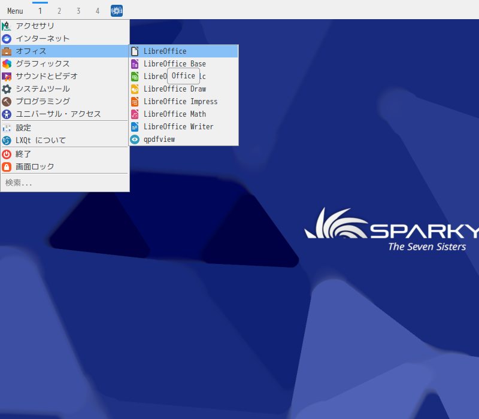Click the ユニバーサル・アクセス accessibility icon
Screen dimensions: 479x419
[7, 114]
